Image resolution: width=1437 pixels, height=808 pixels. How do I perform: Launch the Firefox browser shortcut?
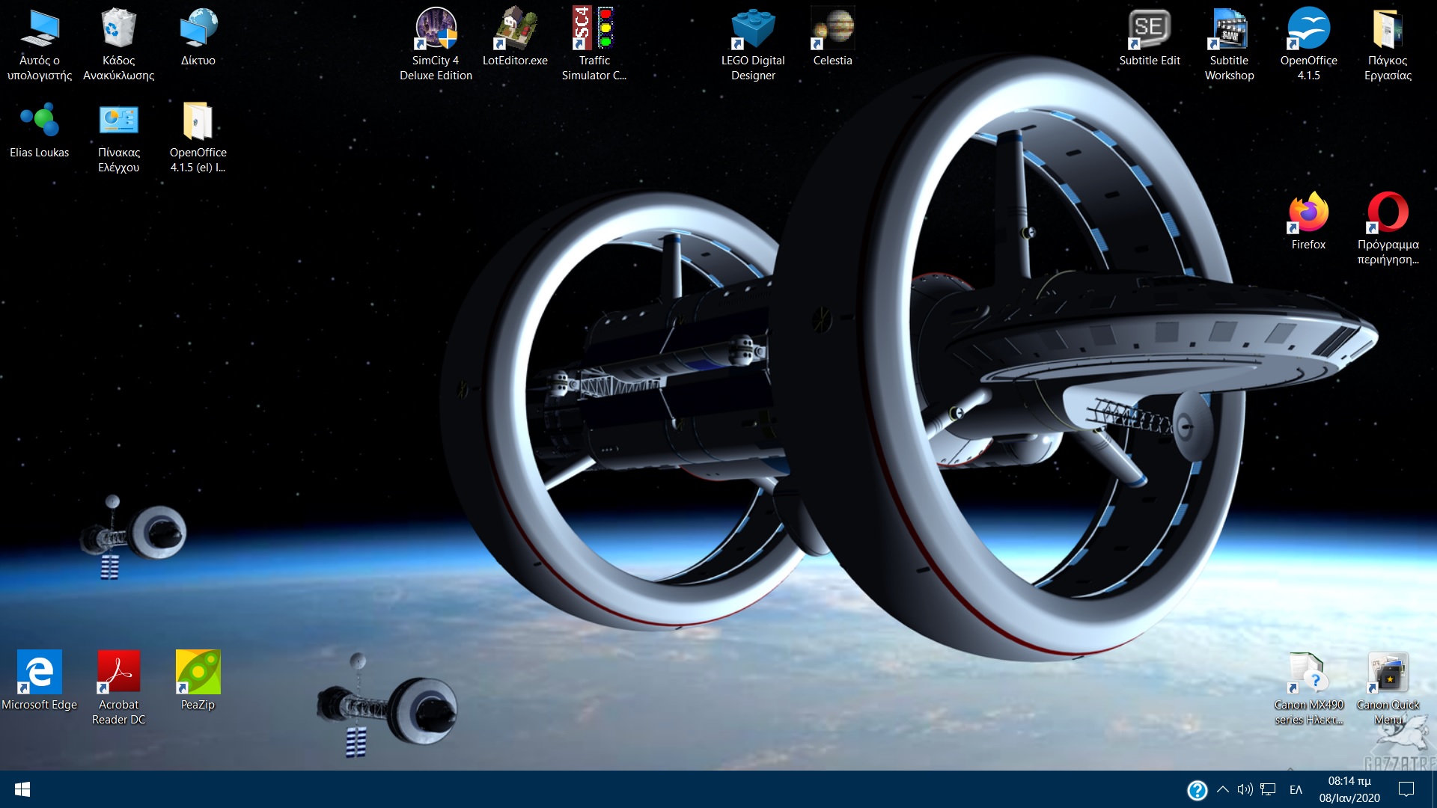(x=1308, y=221)
